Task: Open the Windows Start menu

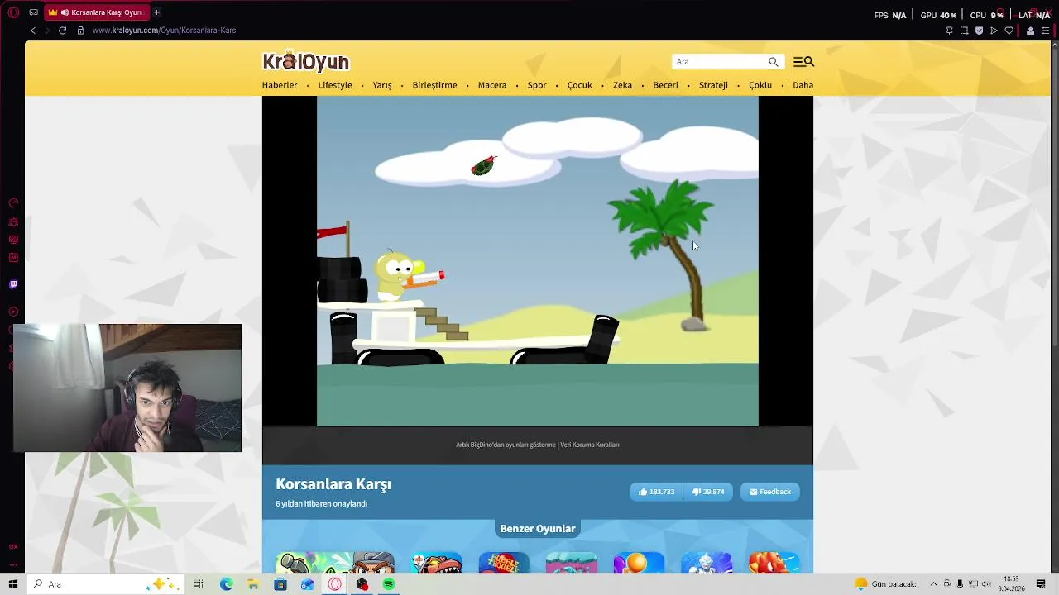Action: tap(13, 584)
